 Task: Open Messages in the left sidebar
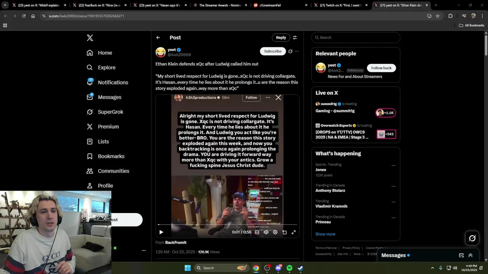point(104,97)
